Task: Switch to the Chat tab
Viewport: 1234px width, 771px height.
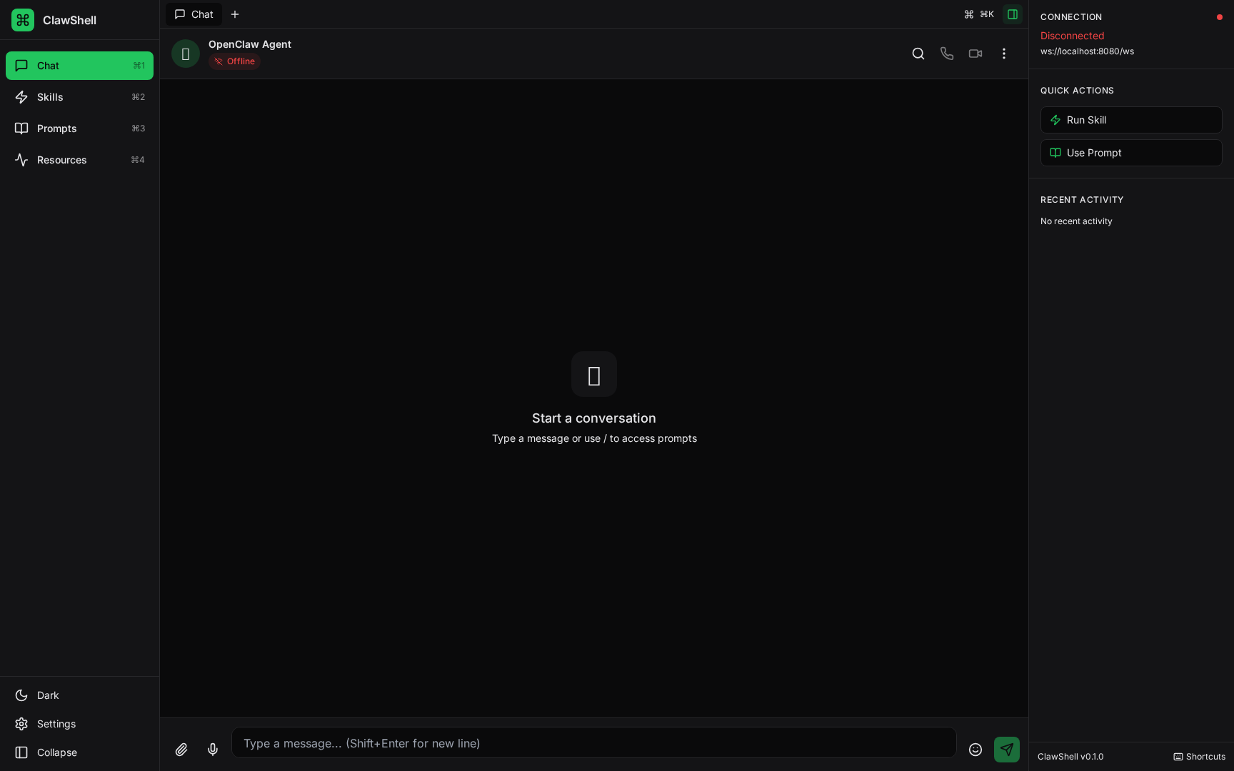Action: click(x=194, y=14)
